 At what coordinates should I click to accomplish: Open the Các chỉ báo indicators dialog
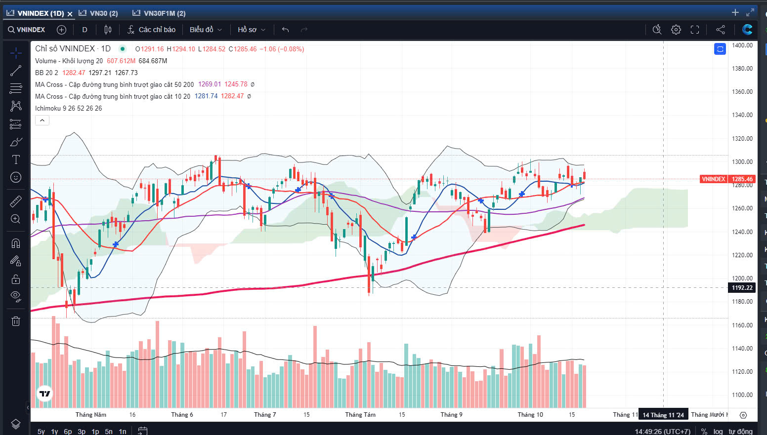[151, 30]
